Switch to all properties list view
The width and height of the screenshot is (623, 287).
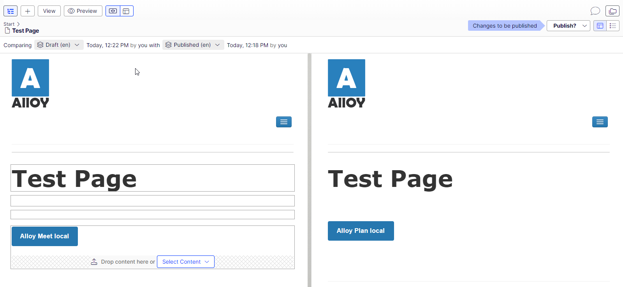(x=613, y=26)
